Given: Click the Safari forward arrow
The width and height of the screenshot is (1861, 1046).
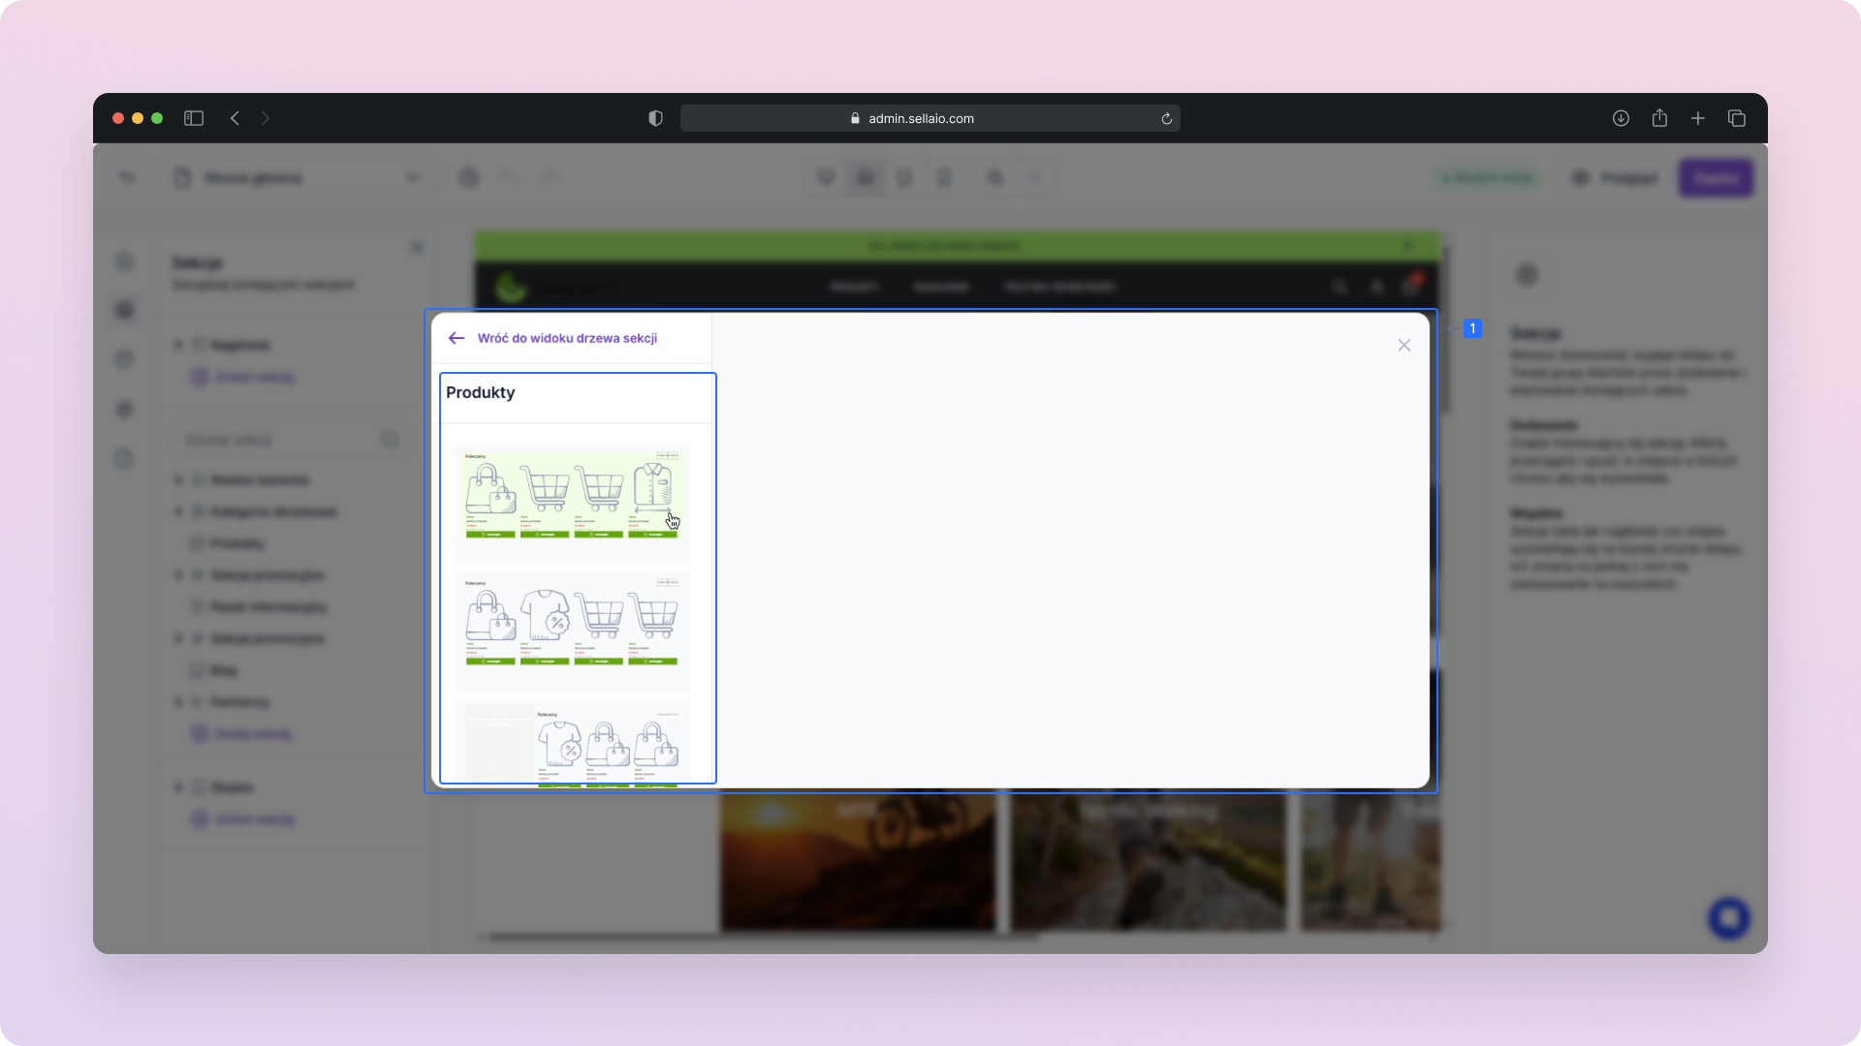Looking at the screenshot, I should point(266,118).
